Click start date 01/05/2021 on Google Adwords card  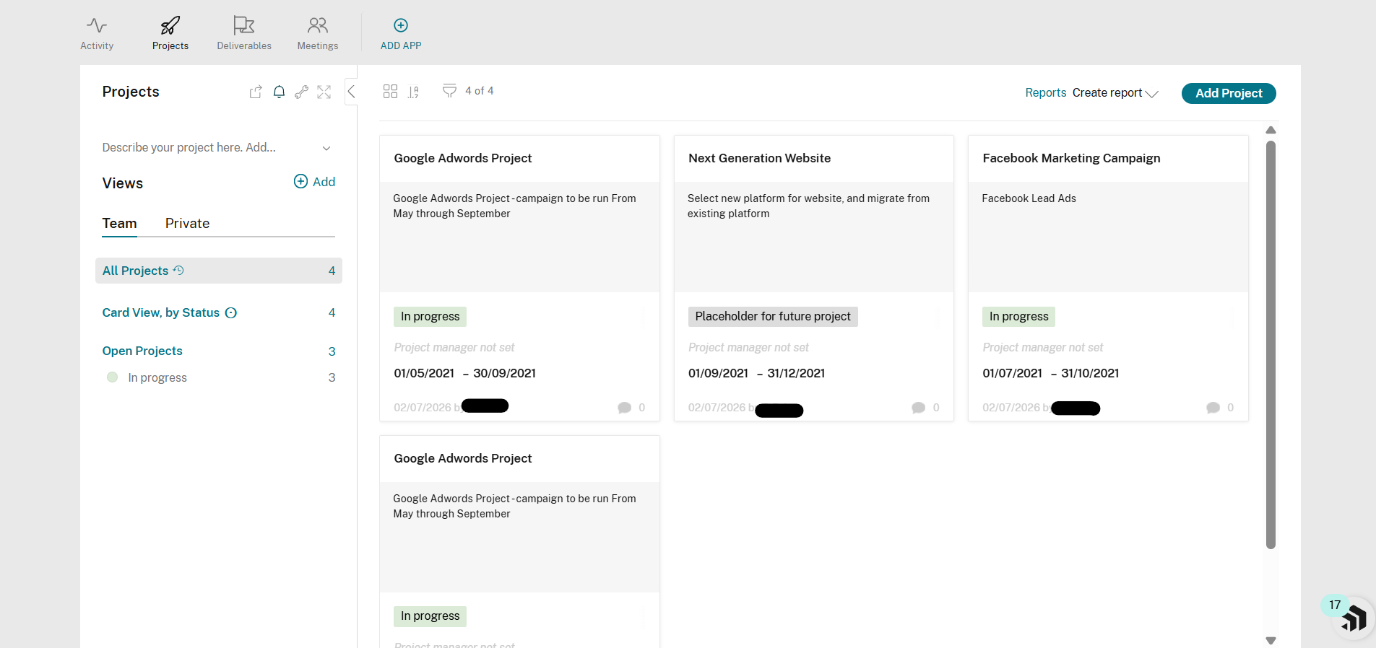pos(424,373)
